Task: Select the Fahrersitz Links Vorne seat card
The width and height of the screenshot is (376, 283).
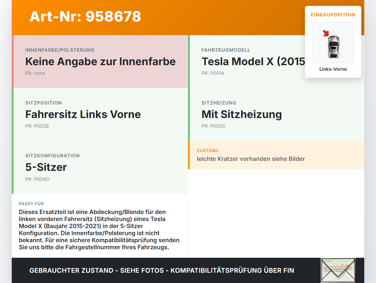Action: [x=100, y=114]
